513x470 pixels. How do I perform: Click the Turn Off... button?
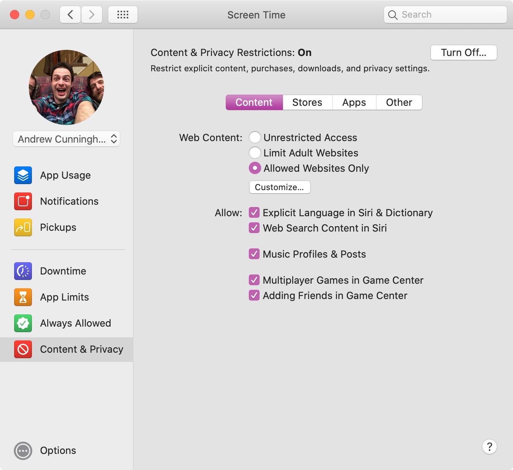(x=463, y=53)
